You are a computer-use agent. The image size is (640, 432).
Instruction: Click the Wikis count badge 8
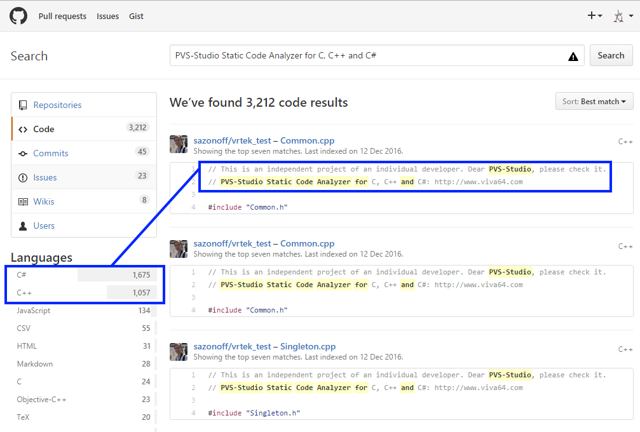point(144,199)
